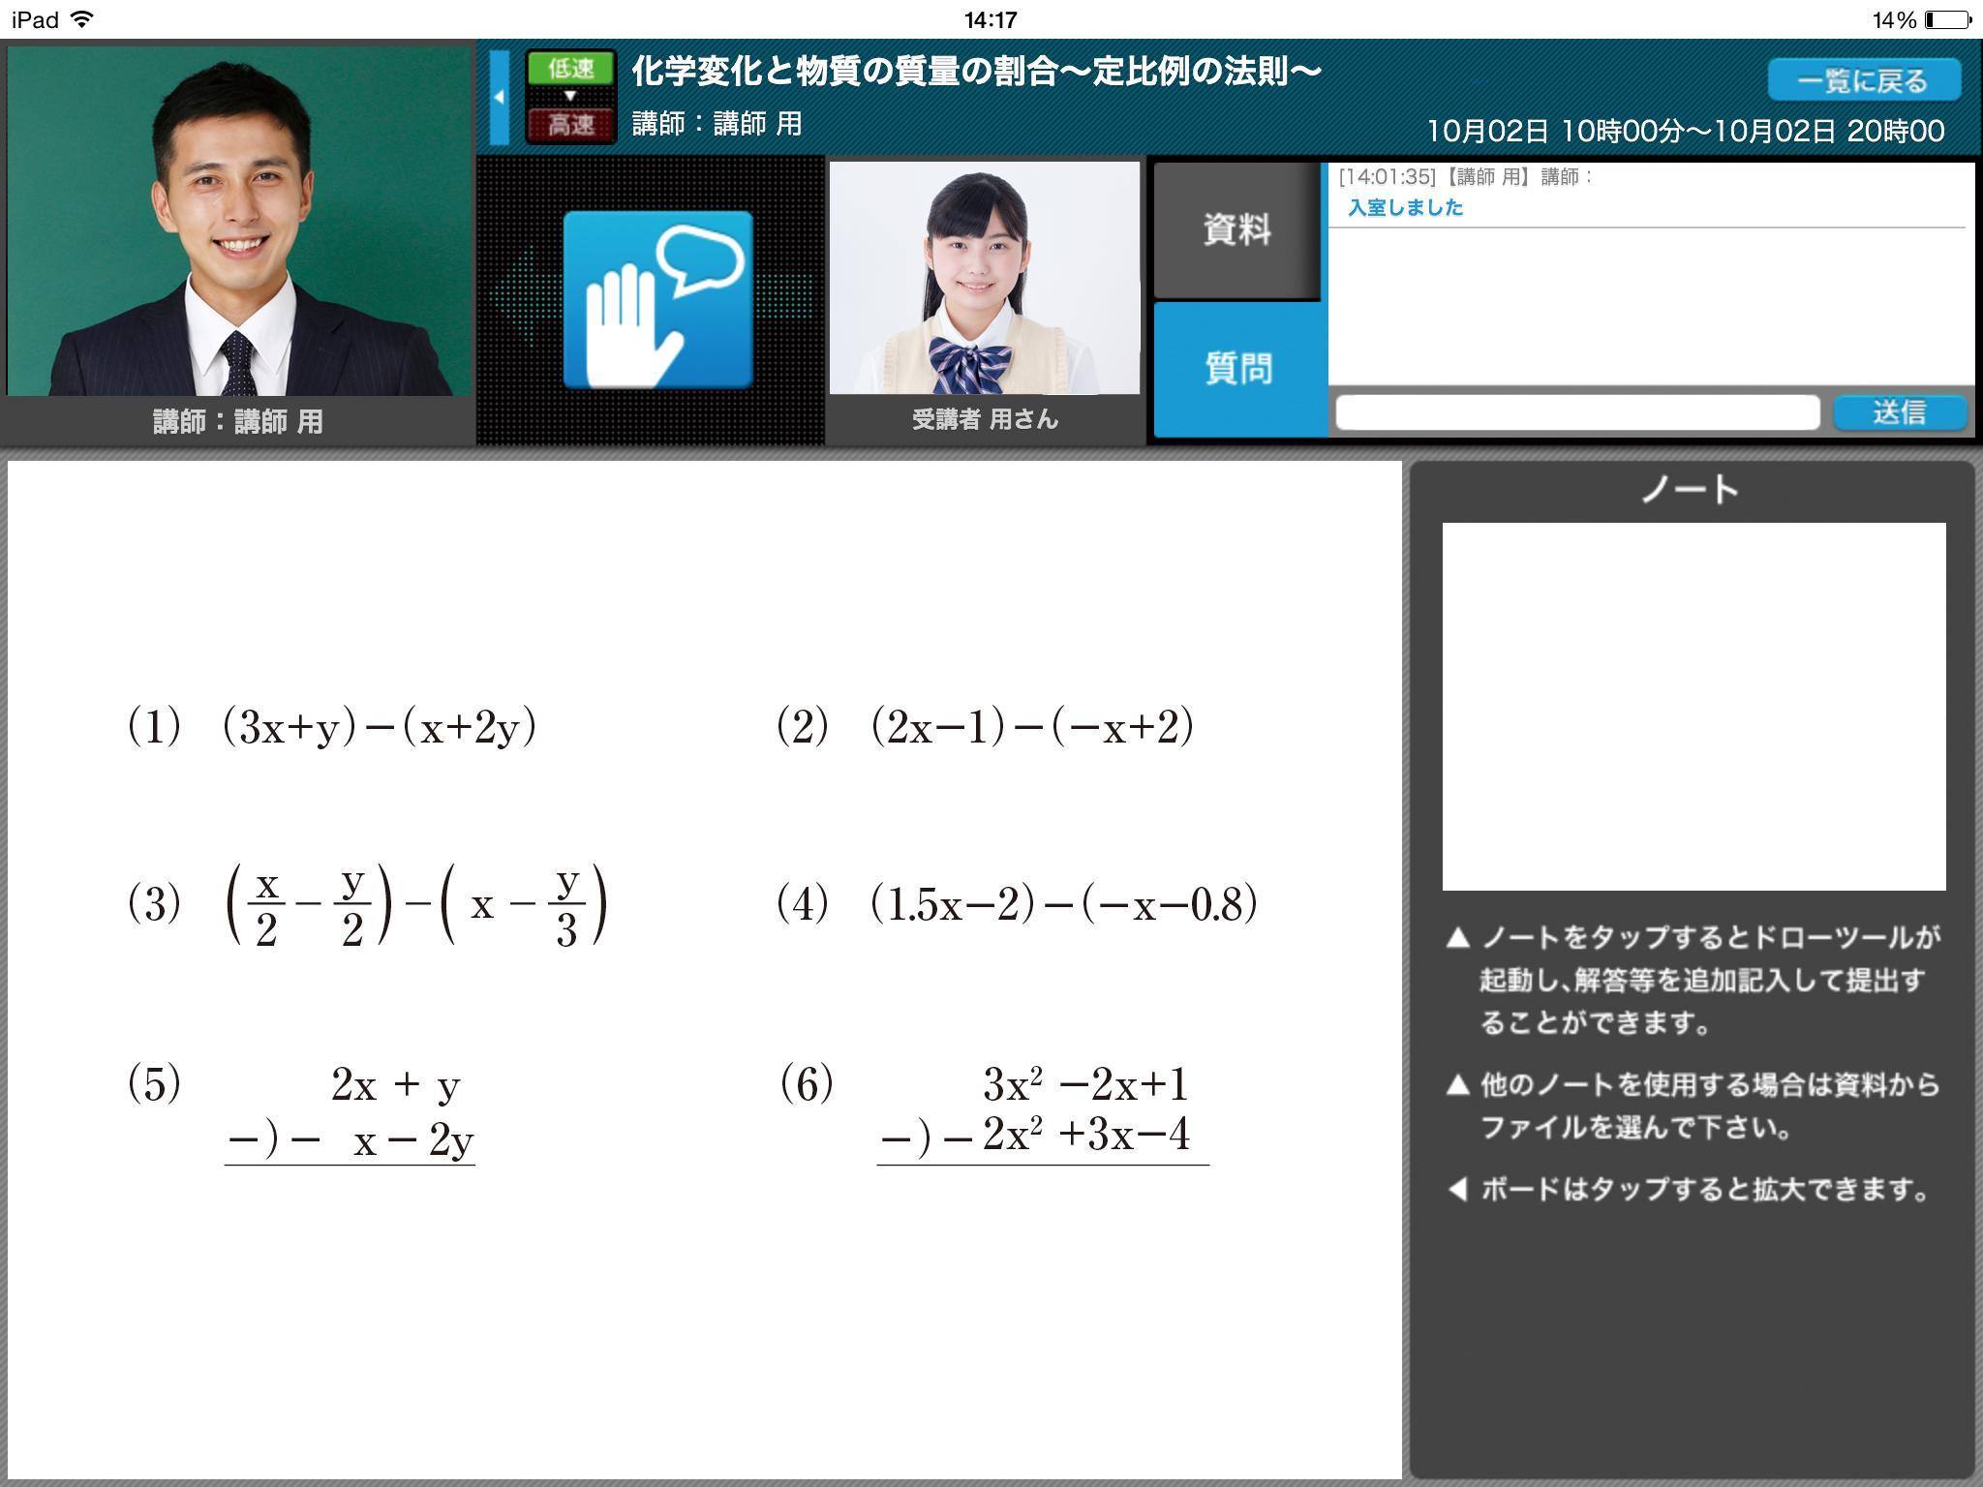Screen dimensions: 1983x1487
Task: Return to list with 一覧に戻る button
Action: click(x=1863, y=80)
